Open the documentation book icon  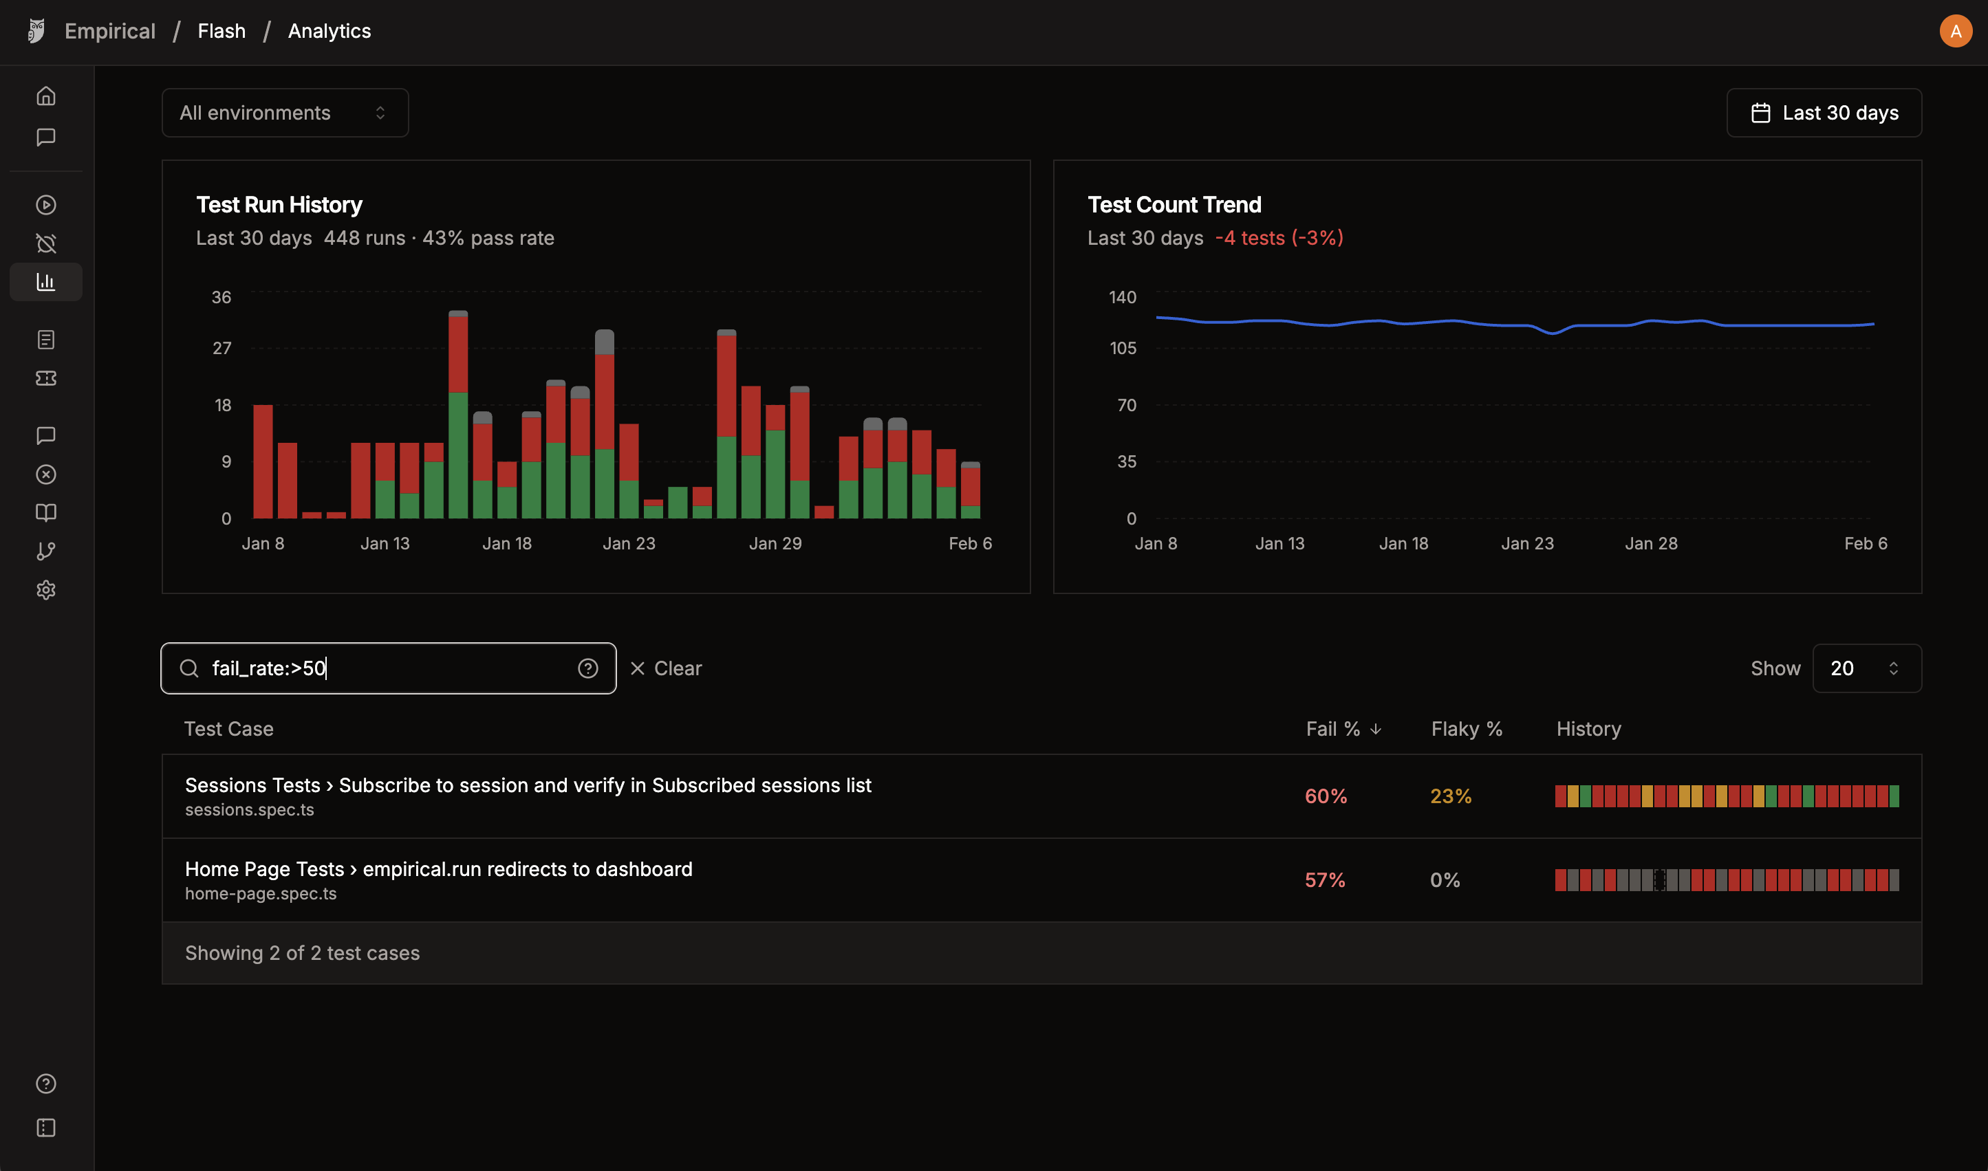[45, 512]
